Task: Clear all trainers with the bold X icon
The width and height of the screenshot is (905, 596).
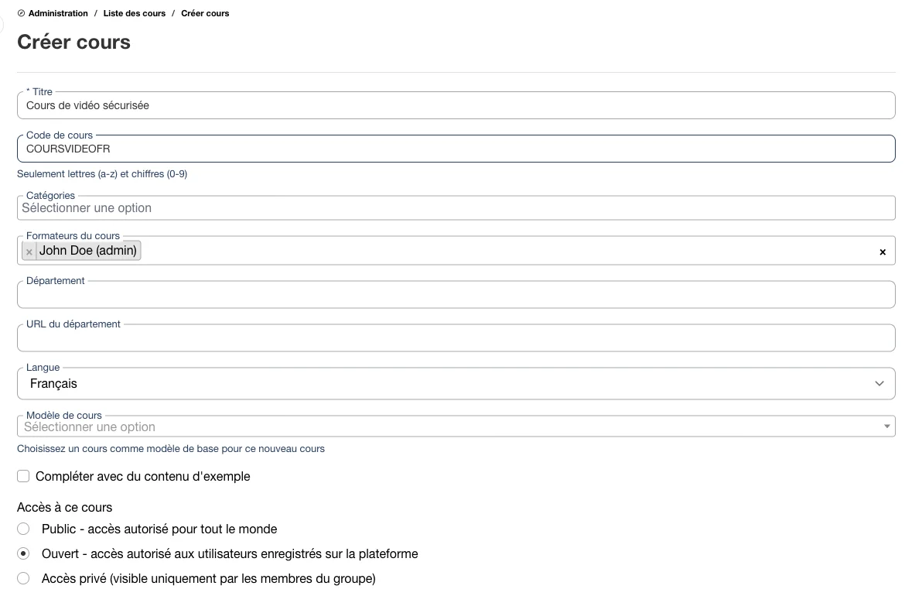Action: (883, 252)
